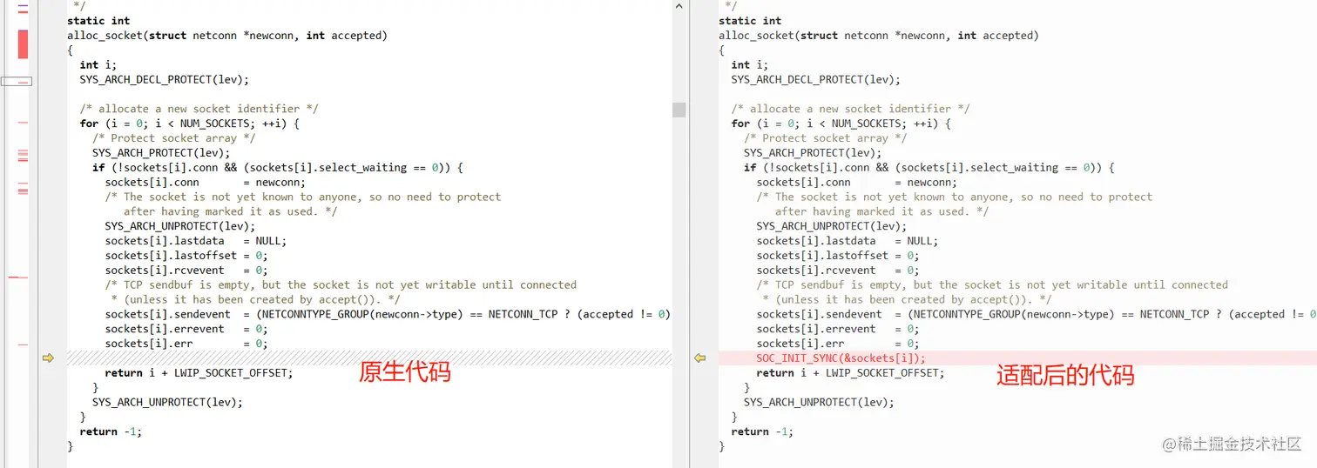
Task: Click 'sockets[i].sendevent' line in the left pane
Action: 388,314
